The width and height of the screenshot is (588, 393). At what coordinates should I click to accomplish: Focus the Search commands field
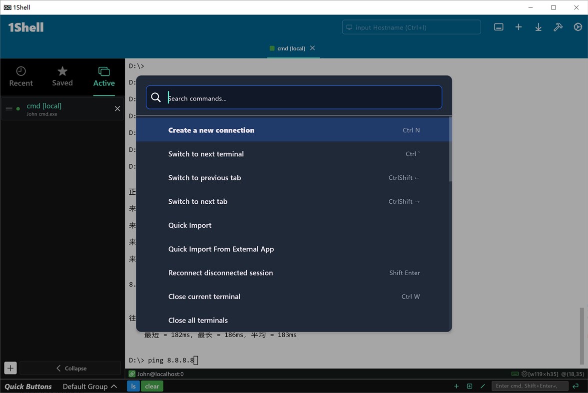(294, 97)
